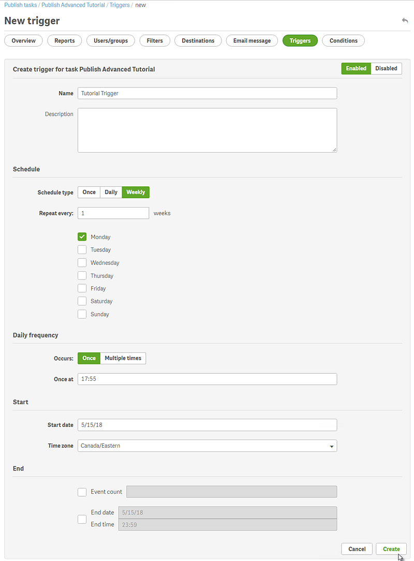414x561 pixels.
Task: Change schedule type to Daily
Action: point(111,192)
